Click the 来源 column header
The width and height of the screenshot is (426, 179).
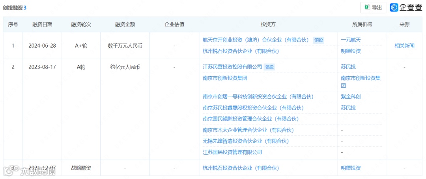[x=405, y=24]
